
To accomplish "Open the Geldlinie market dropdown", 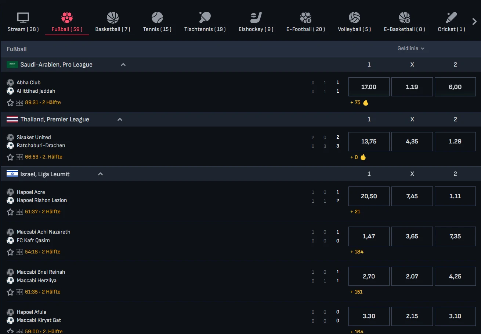I will tap(411, 49).
